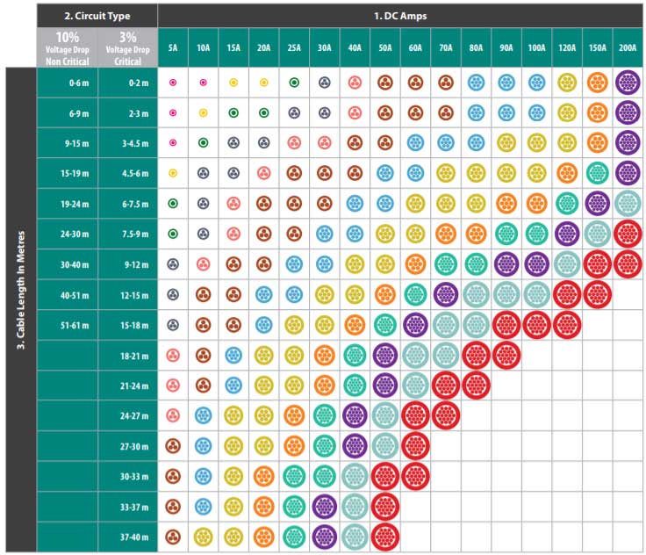Click the '100A' column header
Viewport: 646px width, 555px height.
click(x=537, y=47)
